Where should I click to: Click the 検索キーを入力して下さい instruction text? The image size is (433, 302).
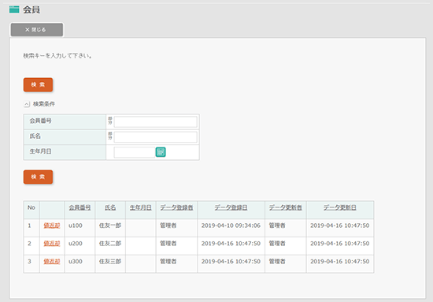click(x=57, y=56)
